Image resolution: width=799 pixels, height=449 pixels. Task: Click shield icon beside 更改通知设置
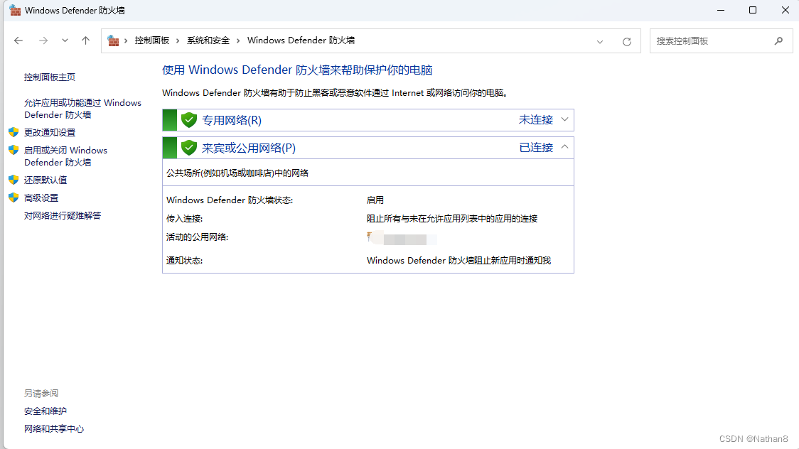pyautogui.click(x=14, y=132)
